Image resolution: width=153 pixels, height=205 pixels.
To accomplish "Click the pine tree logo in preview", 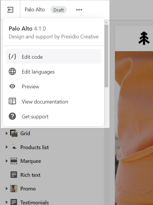I will coord(144,38).
